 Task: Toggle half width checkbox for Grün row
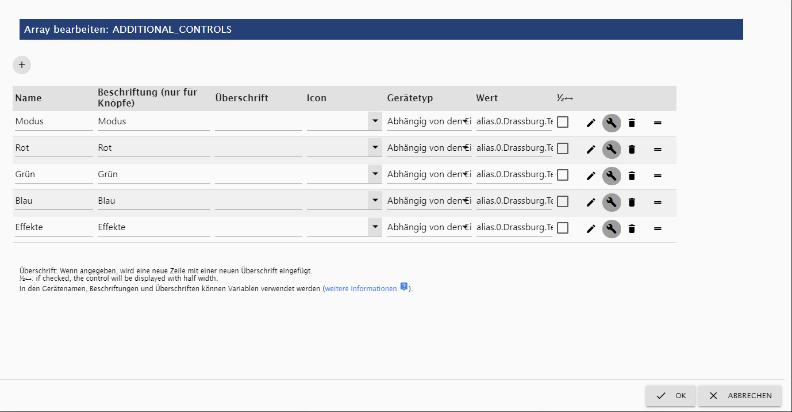563,175
